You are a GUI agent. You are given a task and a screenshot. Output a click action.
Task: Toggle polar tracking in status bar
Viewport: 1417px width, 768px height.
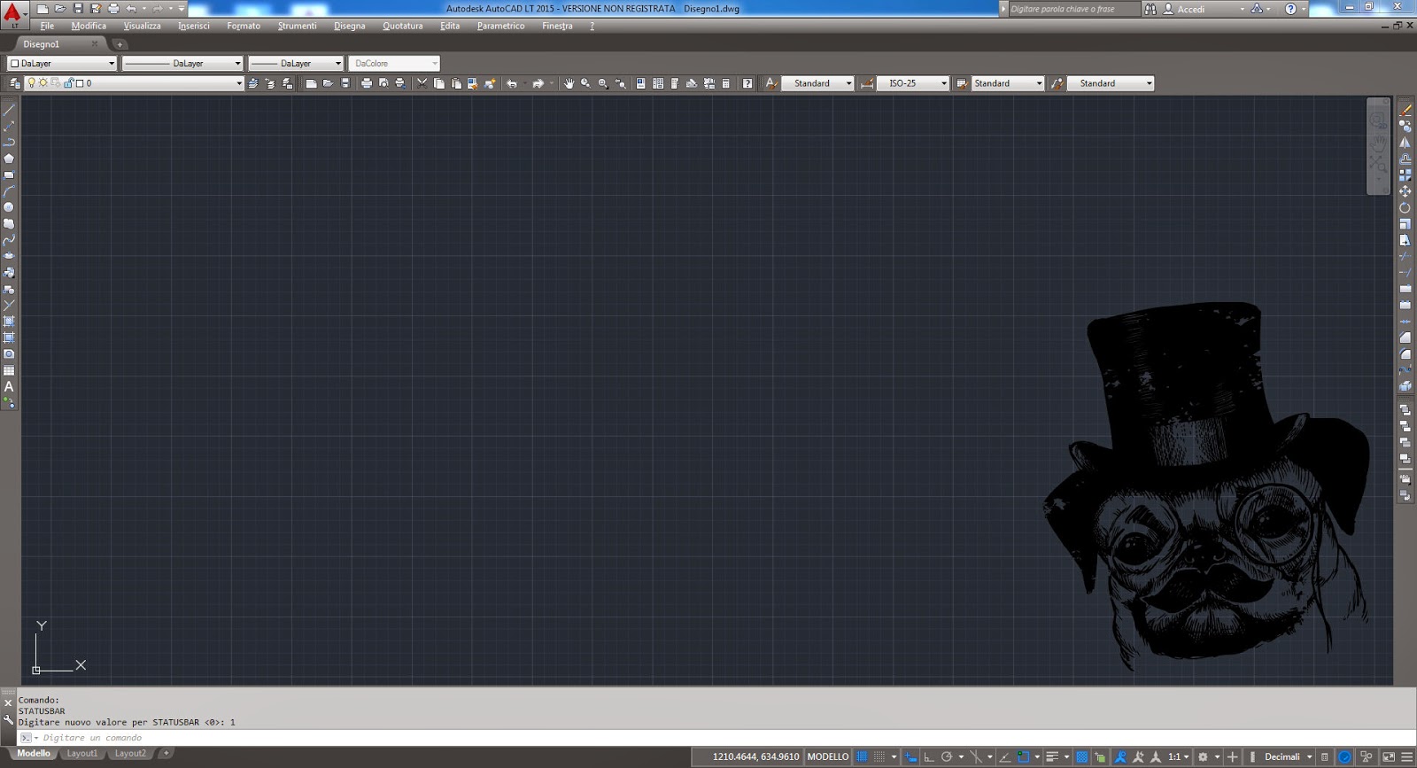947,756
